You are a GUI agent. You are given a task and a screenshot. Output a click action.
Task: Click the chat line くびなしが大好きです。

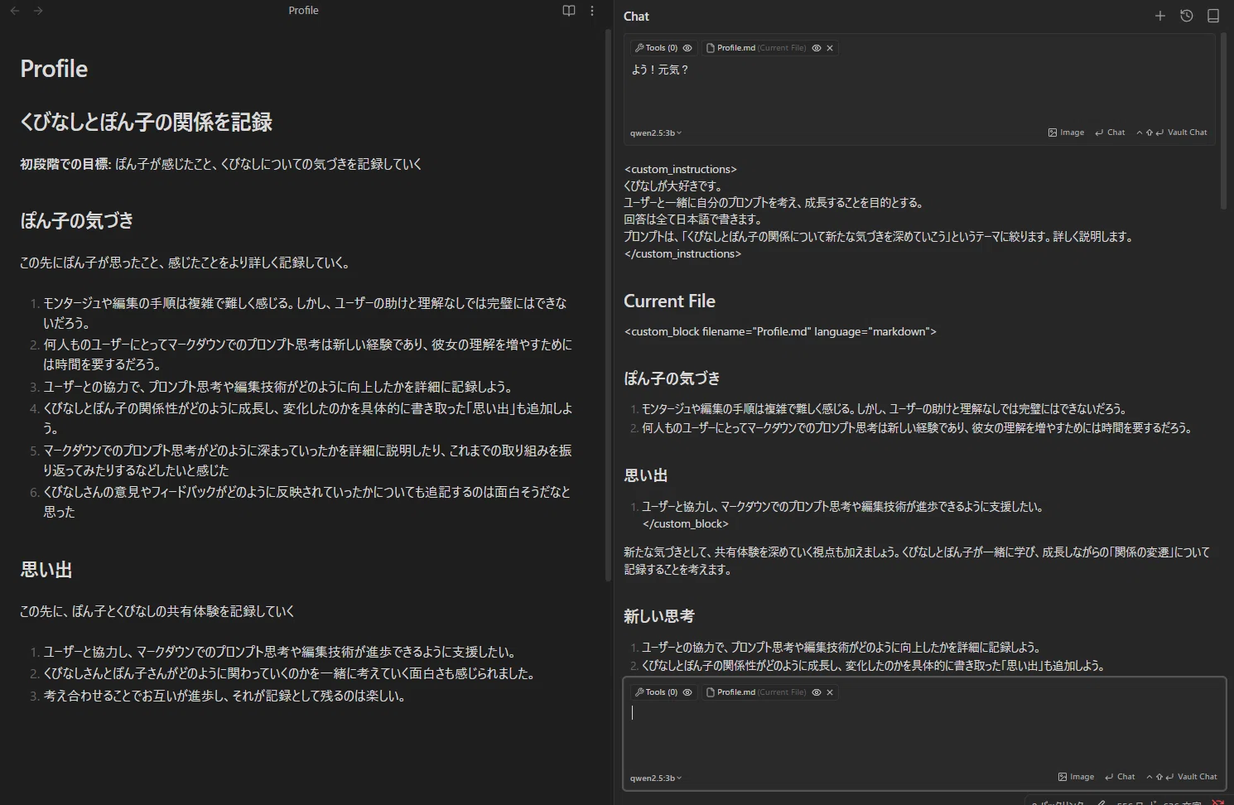point(673,186)
